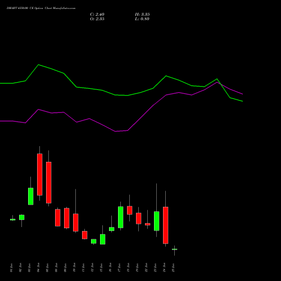Screen dimensions: 281x281
Task: Click the '08 Jun' date axis label
Action: pyautogui.click(x=56, y=268)
